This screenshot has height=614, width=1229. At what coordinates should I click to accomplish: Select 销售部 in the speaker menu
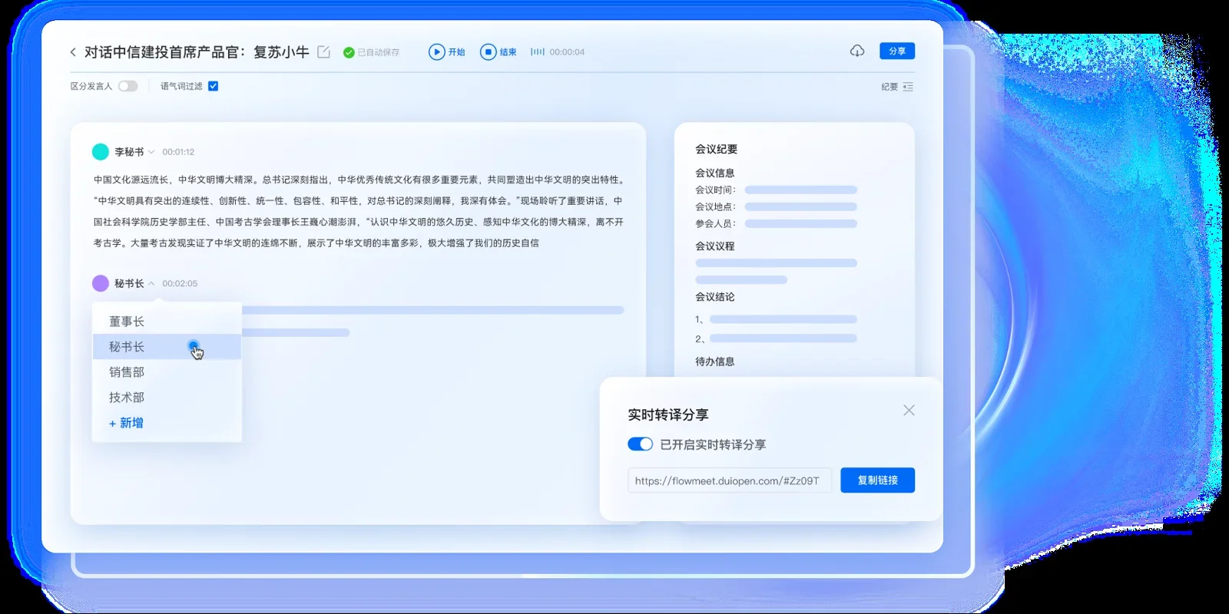click(167, 372)
